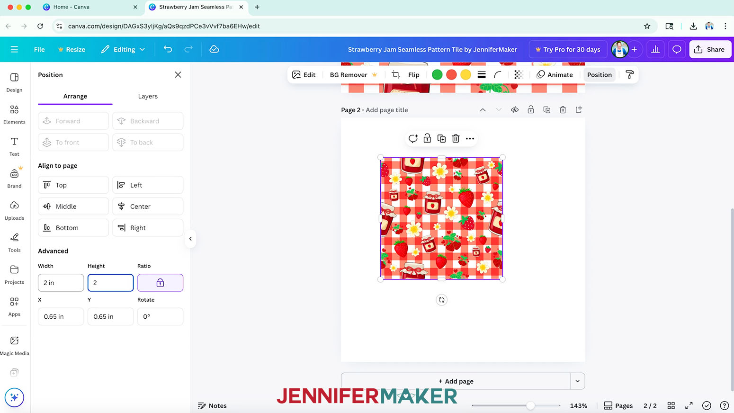Redo the last undone action
The width and height of the screenshot is (734, 413).
click(x=188, y=49)
